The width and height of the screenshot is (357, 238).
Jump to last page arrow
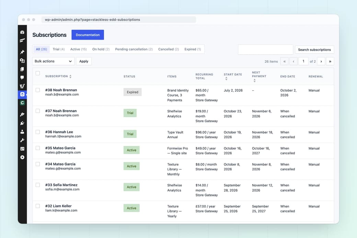tap(330, 61)
